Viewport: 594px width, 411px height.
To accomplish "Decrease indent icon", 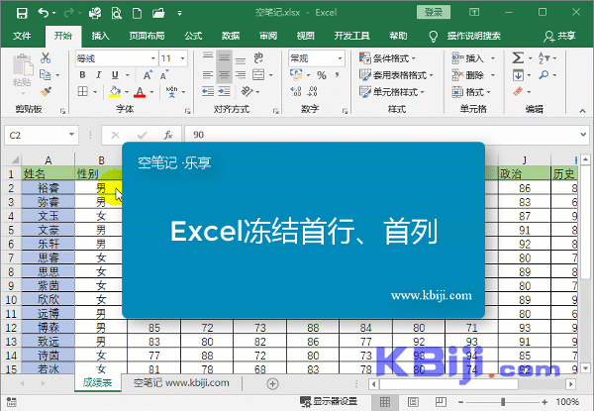I will (x=208, y=91).
